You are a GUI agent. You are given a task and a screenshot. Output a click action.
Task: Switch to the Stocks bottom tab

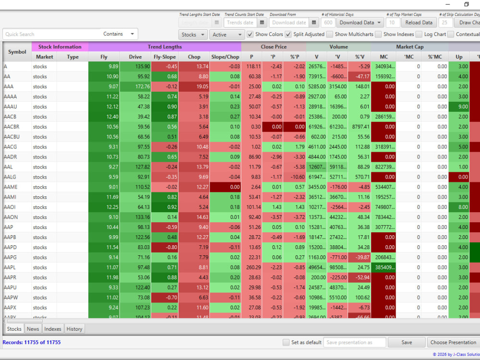(14, 329)
